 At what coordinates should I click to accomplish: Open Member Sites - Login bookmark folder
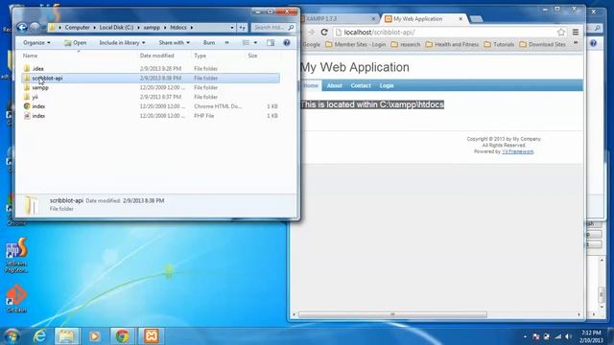point(356,45)
